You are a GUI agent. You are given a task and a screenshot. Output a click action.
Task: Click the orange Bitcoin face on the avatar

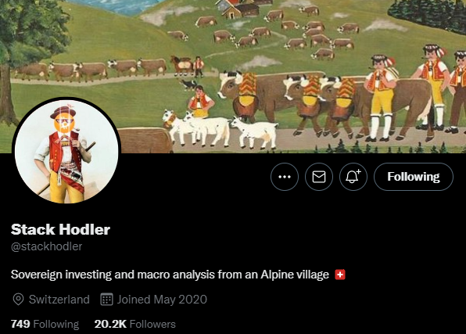point(64,124)
